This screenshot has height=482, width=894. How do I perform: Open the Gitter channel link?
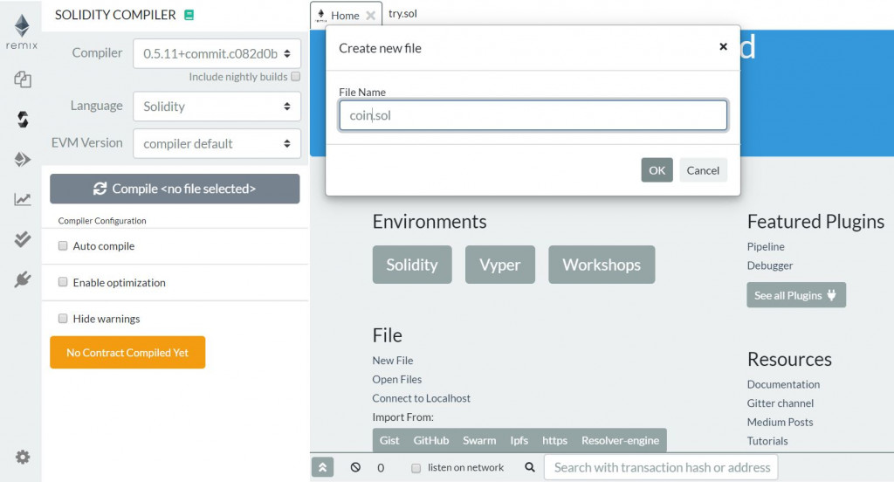click(780, 403)
